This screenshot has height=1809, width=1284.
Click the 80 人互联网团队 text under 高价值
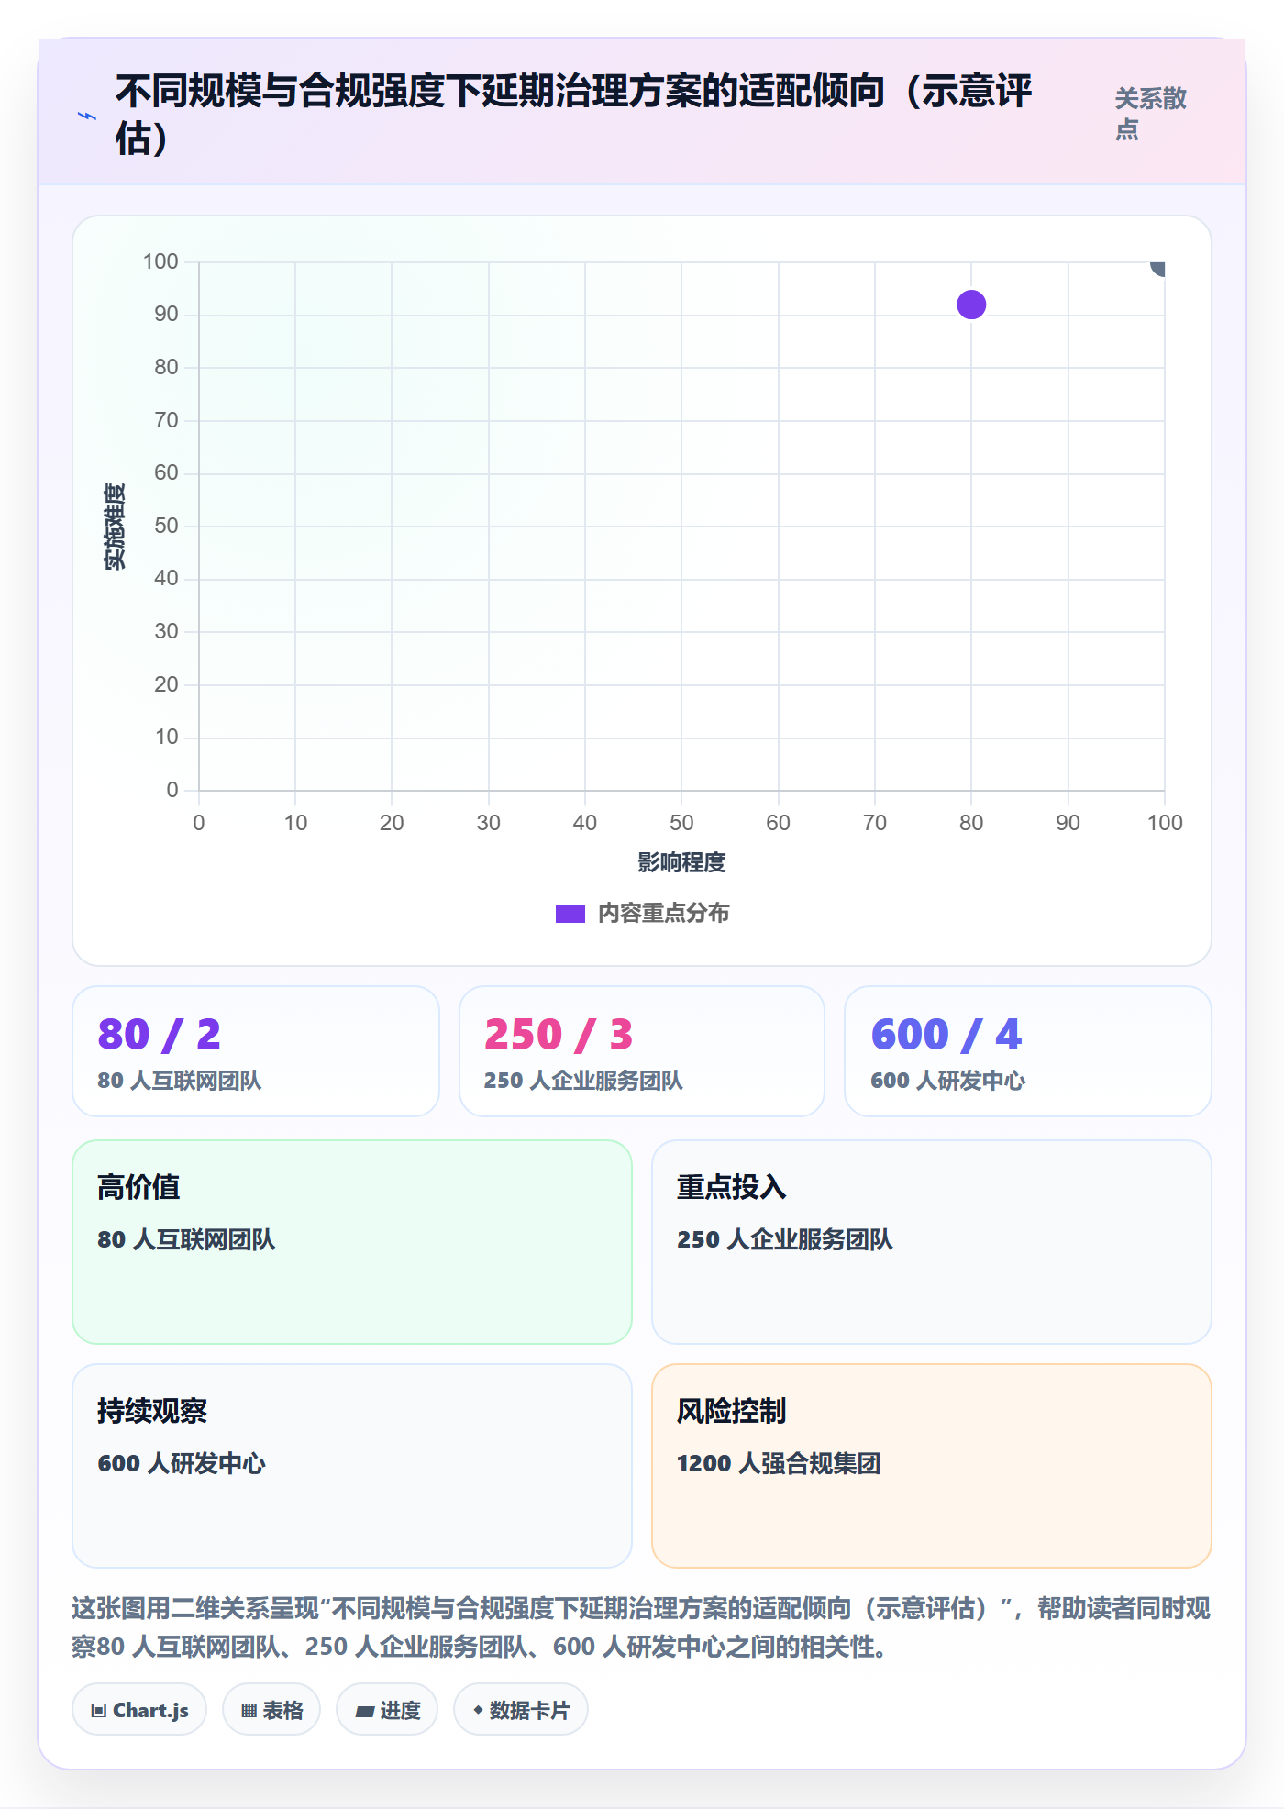pyautogui.click(x=186, y=1239)
